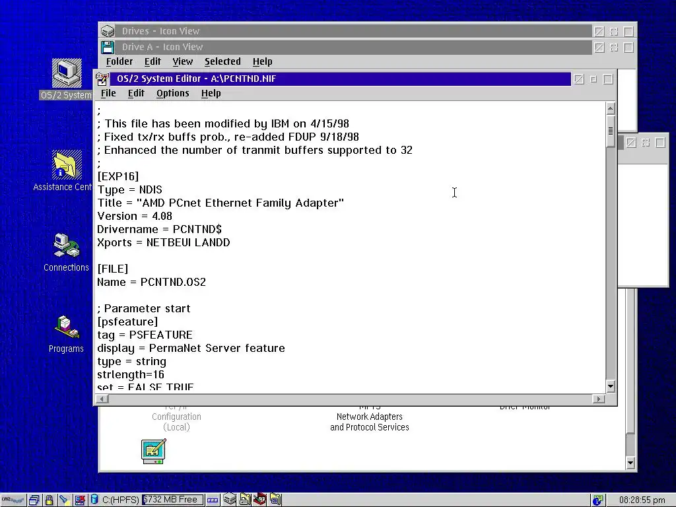Open the Options menu in System Editor
Image resolution: width=676 pixels, height=507 pixels.
(172, 93)
